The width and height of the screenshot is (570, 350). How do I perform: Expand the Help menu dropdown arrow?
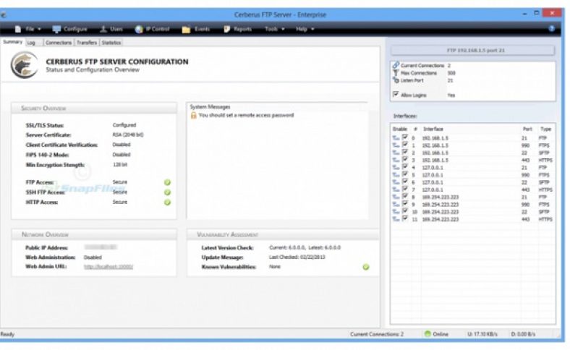pyautogui.click(x=312, y=29)
